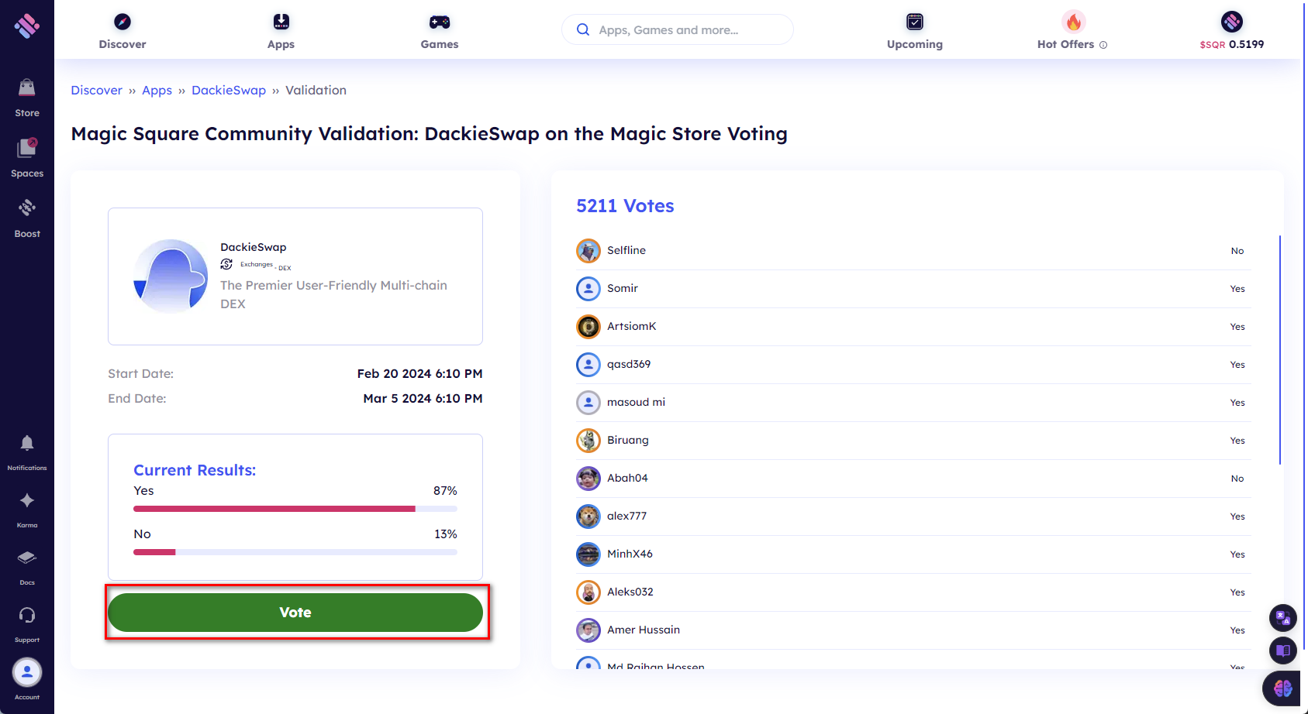
Task: Go to the Discover tab
Action: tap(123, 31)
